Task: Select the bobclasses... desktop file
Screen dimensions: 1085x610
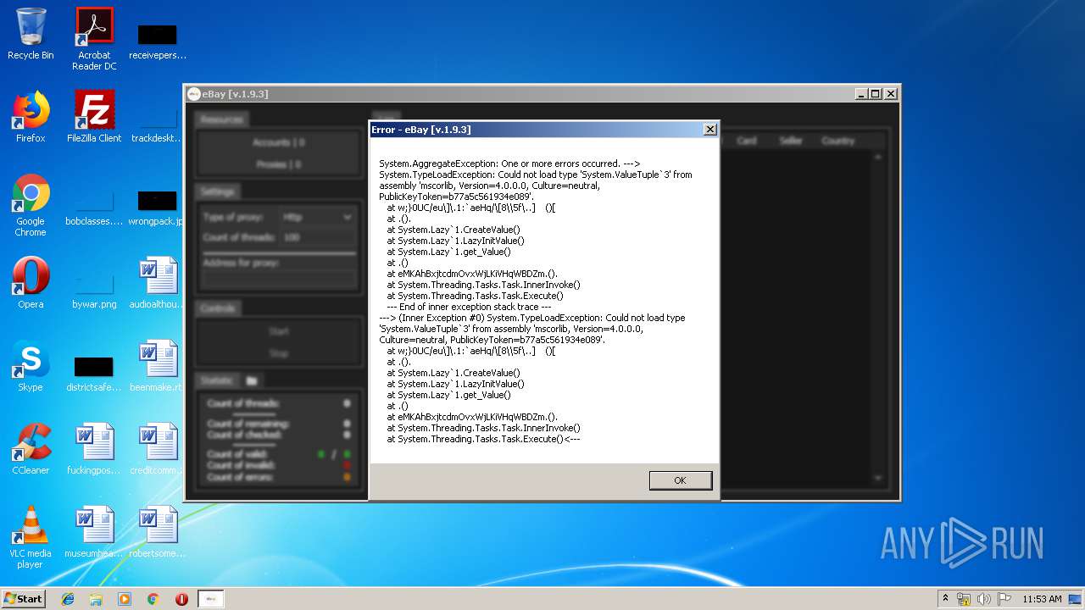Action: 94,206
